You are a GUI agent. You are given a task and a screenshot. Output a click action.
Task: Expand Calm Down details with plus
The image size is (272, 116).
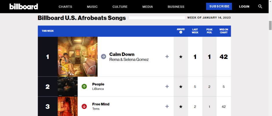tap(167, 57)
